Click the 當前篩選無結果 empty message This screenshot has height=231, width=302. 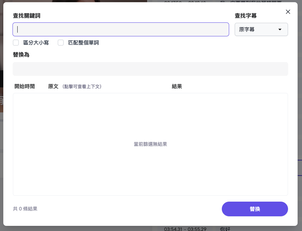coord(150,144)
